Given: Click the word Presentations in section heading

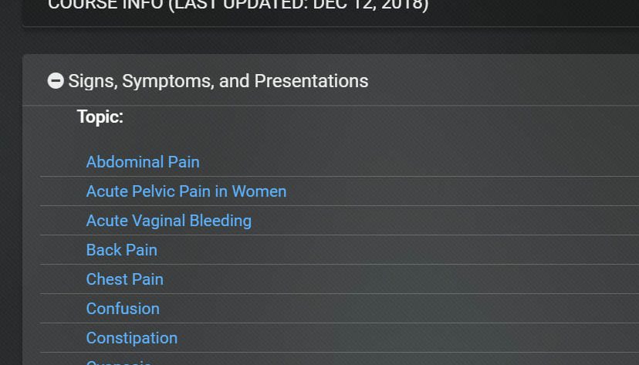Looking at the screenshot, I should pyautogui.click(x=311, y=81).
